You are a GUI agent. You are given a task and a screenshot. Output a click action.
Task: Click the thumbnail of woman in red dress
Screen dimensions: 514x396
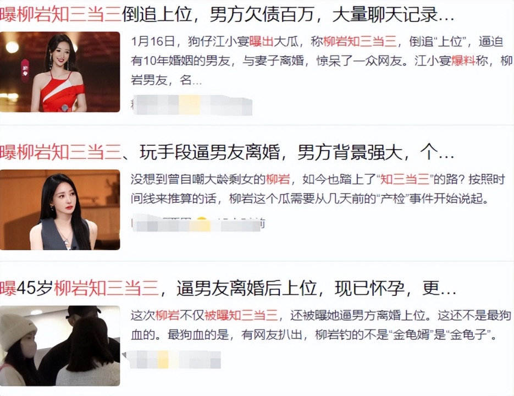click(x=60, y=72)
